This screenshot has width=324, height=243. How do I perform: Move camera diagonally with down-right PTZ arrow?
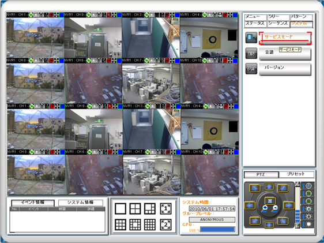(282, 221)
